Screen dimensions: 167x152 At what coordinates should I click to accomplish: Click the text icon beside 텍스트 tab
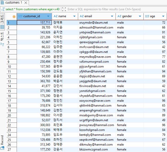coord(2,44)
